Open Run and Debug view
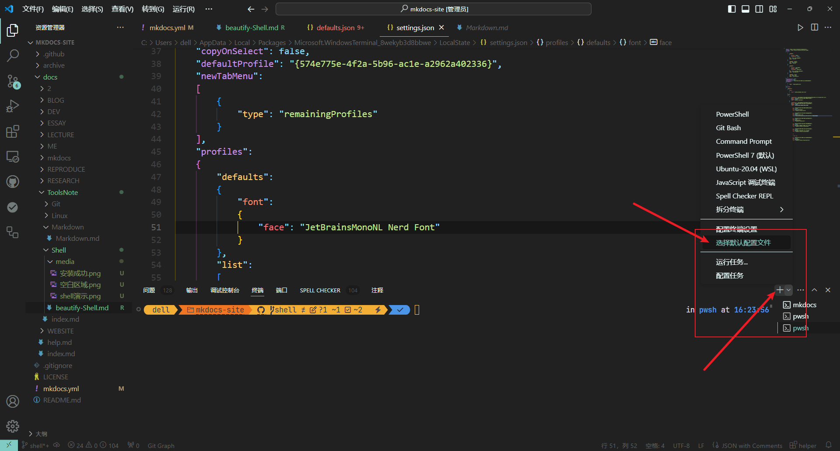This screenshot has height=451, width=840. coord(13,106)
